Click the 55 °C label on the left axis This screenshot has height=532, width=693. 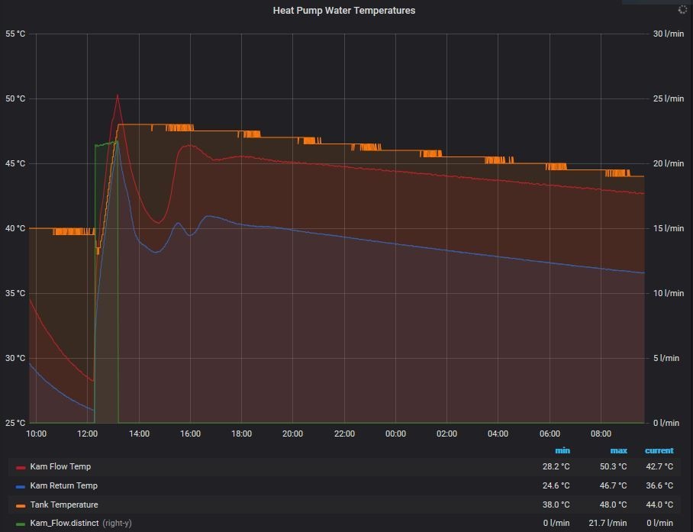coord(15,34)
